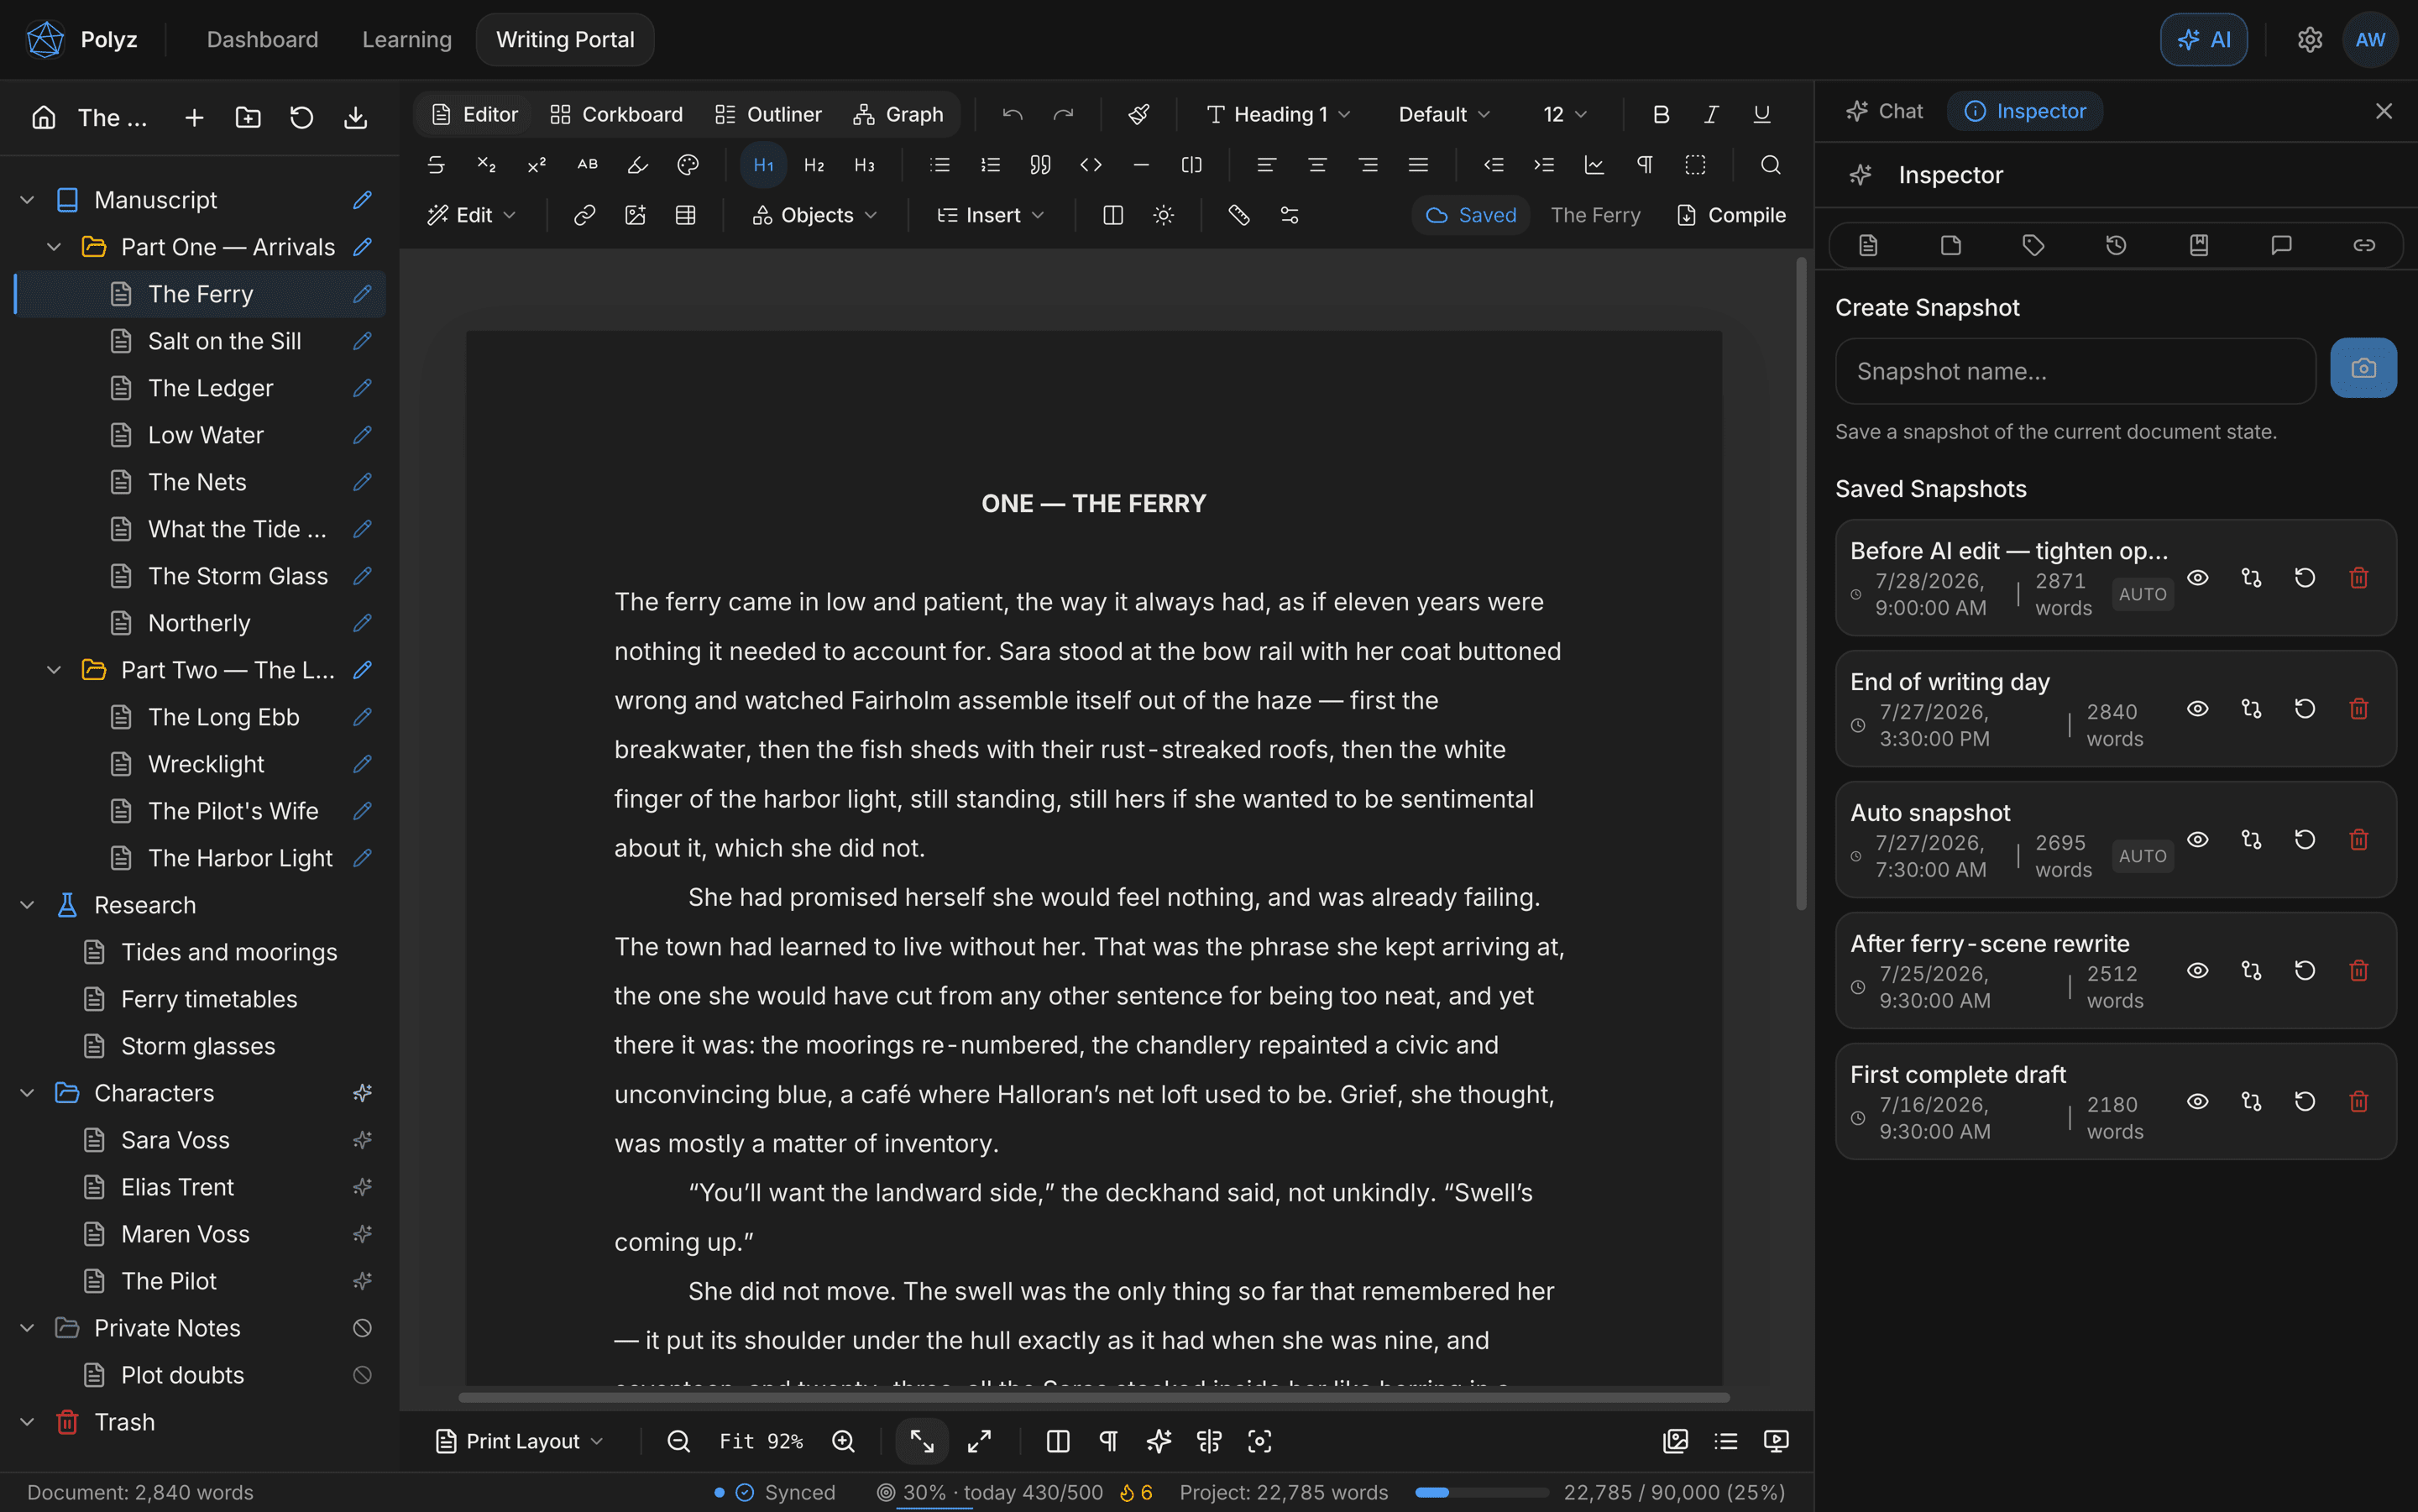The height and width of the screenshot is (1512, 2418).
Task: Toggle split editor view in bottom bar
Action: 1058,1441
